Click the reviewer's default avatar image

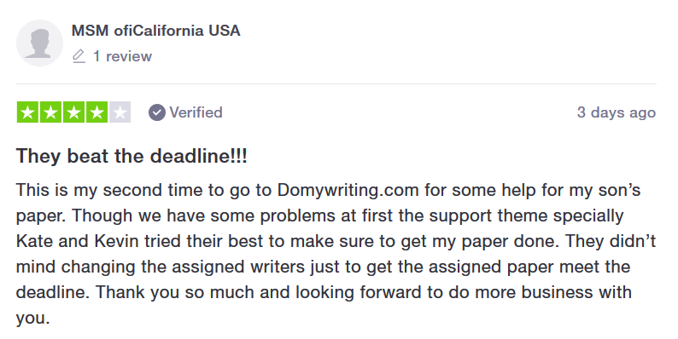[x=40, y=43]
